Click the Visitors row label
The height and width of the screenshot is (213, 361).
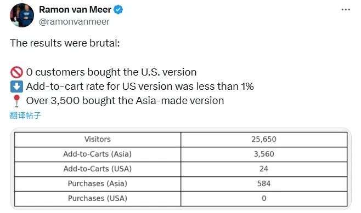pos(98,139)
